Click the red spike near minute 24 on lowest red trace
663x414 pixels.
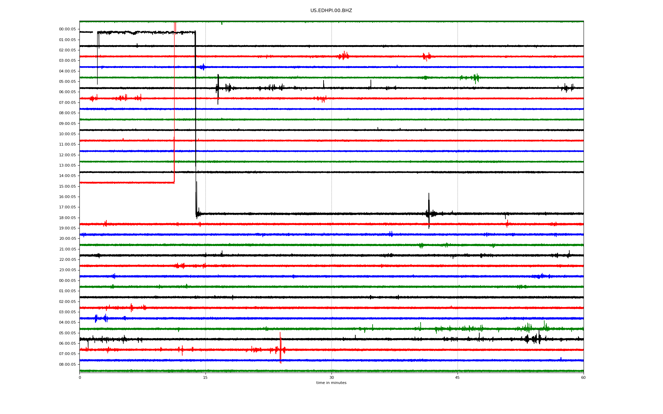(x=280, y=348)
